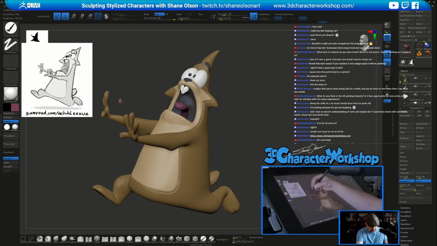Toggle the Rgb channel button
Viewport: 437px width, 246px height.
click(x=159, y=14)
